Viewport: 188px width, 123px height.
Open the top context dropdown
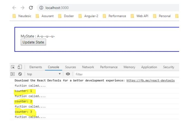[44, 74]
